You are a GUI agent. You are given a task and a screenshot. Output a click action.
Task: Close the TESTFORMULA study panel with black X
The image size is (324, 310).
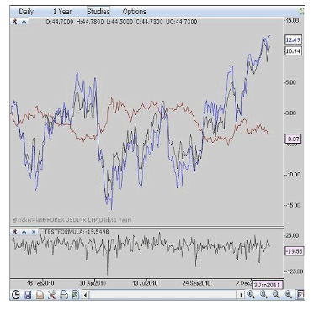pos(14,232)
